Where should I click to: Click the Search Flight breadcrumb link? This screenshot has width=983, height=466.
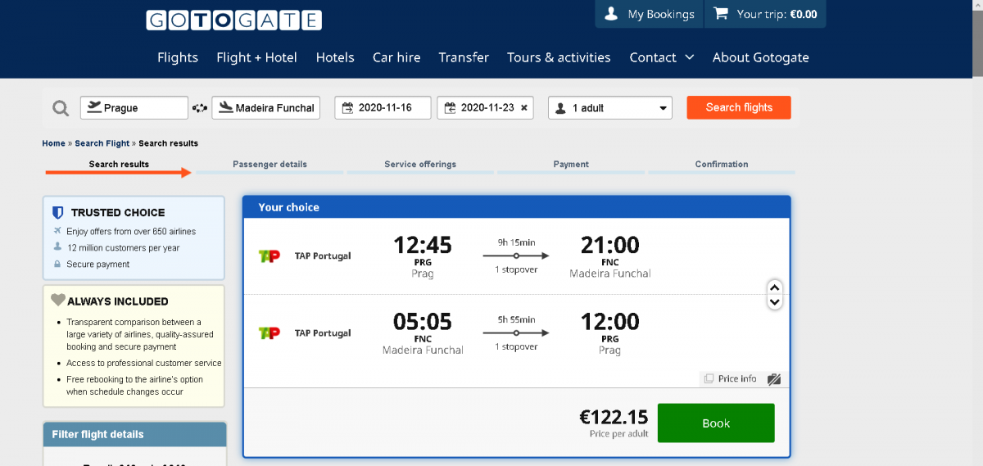102,143
